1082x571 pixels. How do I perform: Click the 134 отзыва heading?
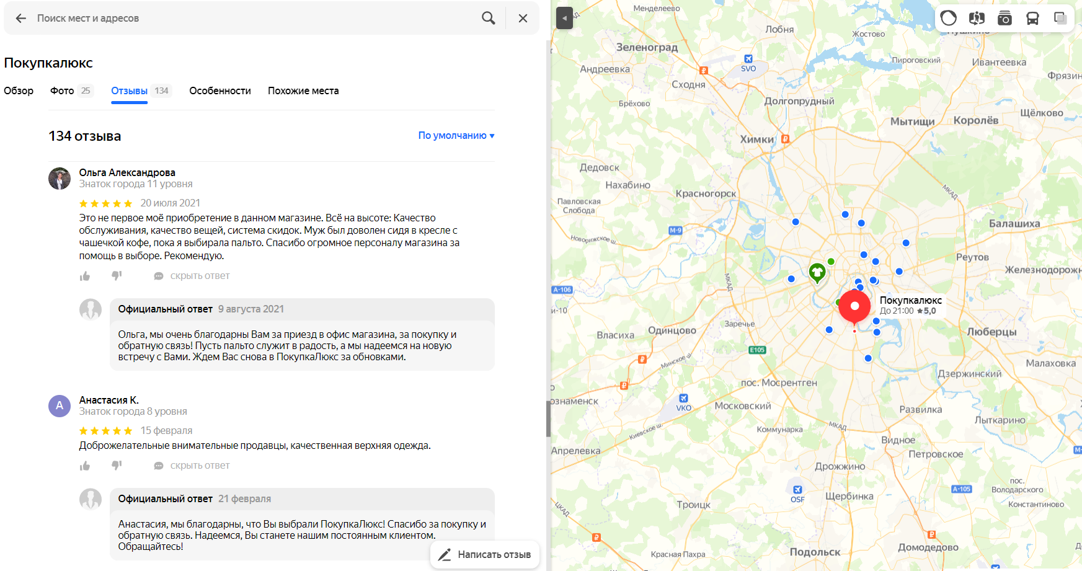click(85, 136)
